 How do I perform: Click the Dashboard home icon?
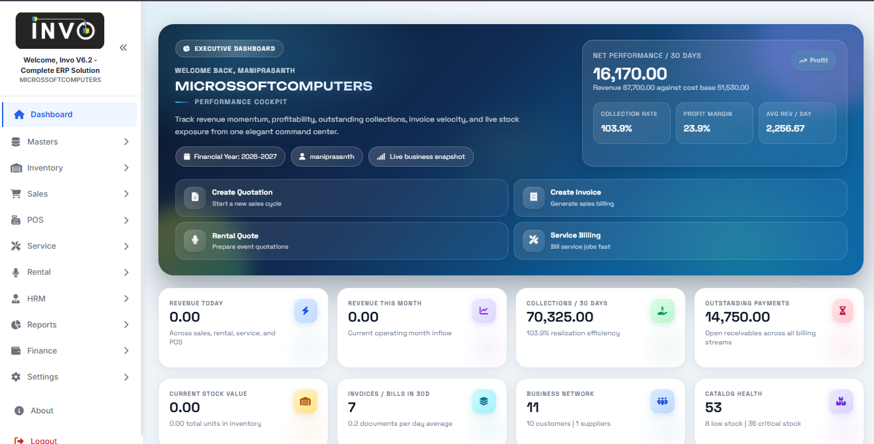(19, 115)
